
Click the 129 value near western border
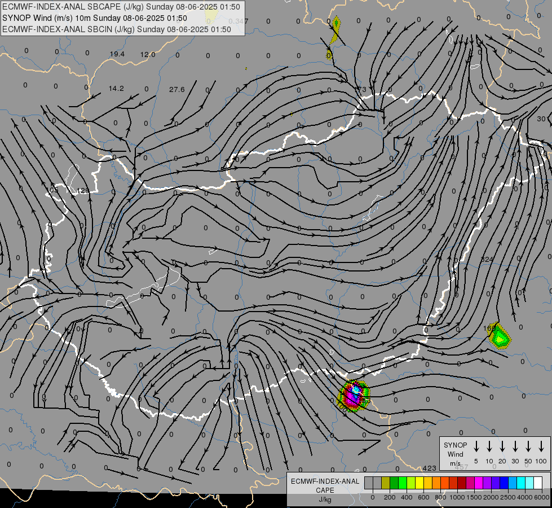click(83, 191)
